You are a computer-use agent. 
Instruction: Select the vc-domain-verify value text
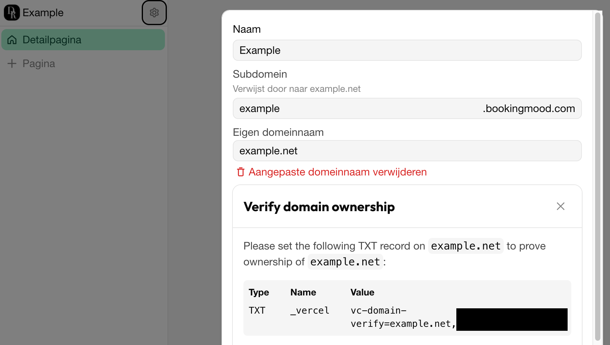click(403, 317)
